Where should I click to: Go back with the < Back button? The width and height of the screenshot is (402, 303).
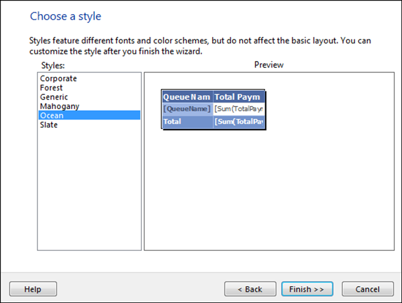point(250,289)
